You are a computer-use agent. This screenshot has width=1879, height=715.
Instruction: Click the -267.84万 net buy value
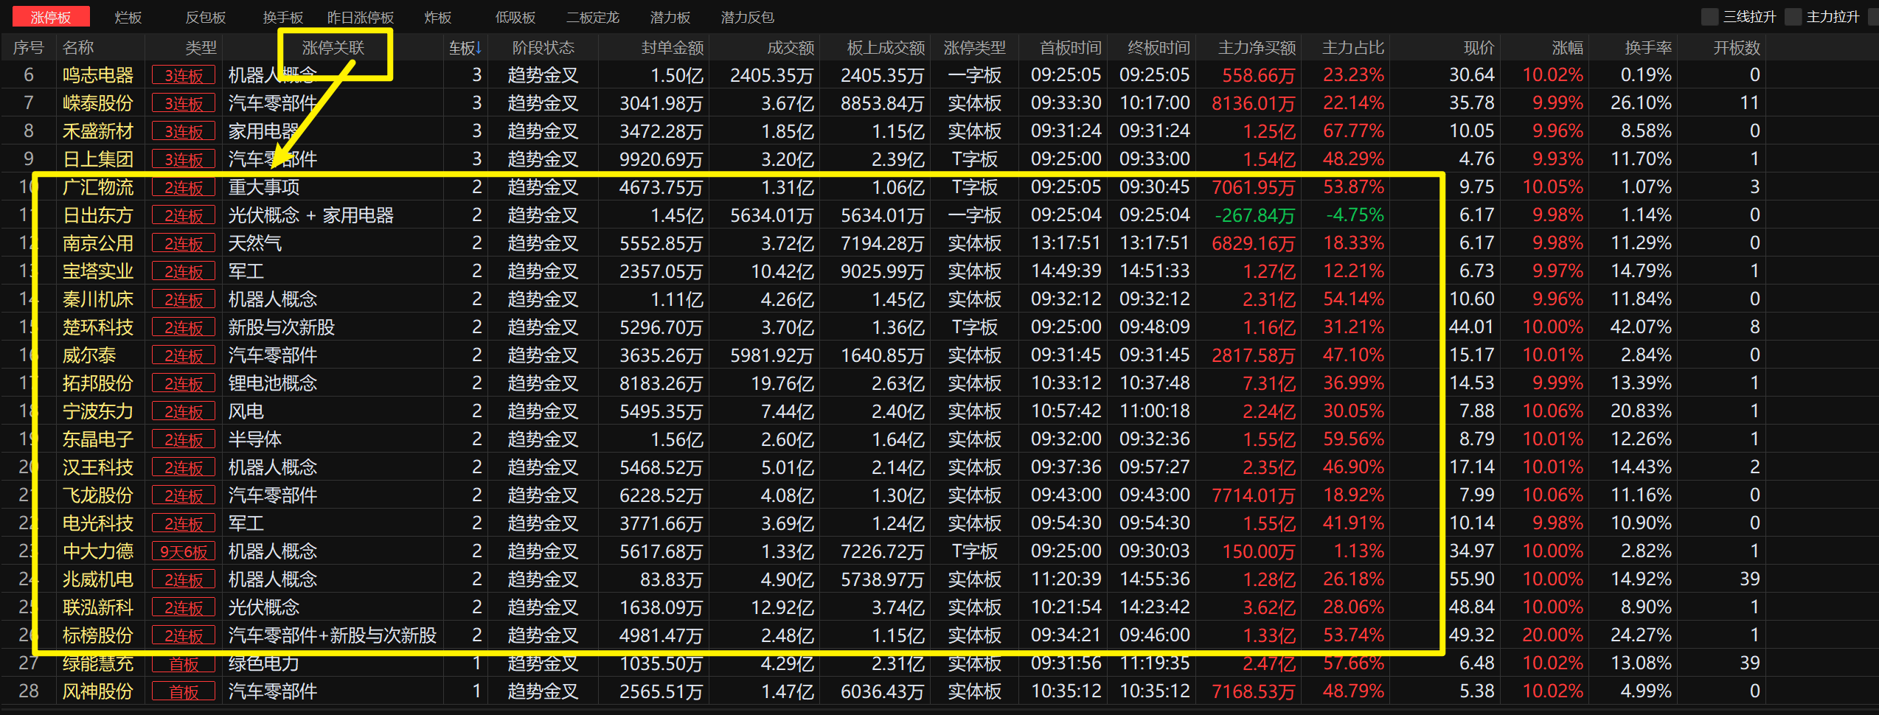coord(1255,215)
